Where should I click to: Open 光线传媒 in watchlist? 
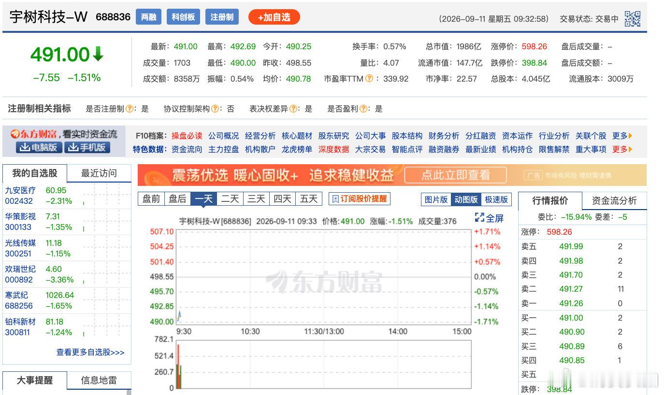click(20, 243)
